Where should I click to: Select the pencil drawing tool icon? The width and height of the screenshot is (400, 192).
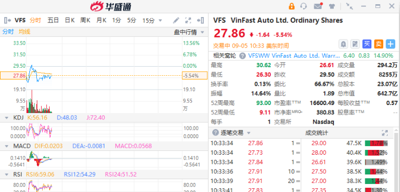pyautogui.click(x=176, y=20)
